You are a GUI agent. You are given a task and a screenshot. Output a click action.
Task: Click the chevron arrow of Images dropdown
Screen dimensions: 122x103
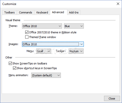coord(82,44)
